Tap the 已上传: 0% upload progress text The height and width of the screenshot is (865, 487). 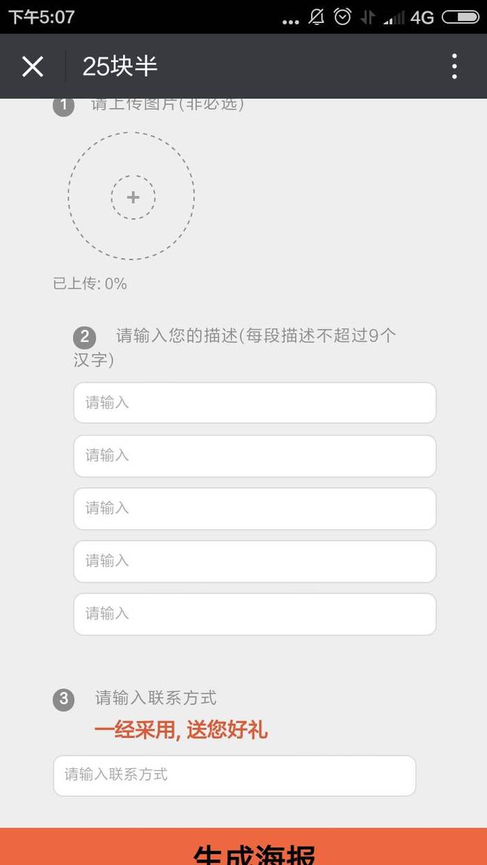point(90,284)
